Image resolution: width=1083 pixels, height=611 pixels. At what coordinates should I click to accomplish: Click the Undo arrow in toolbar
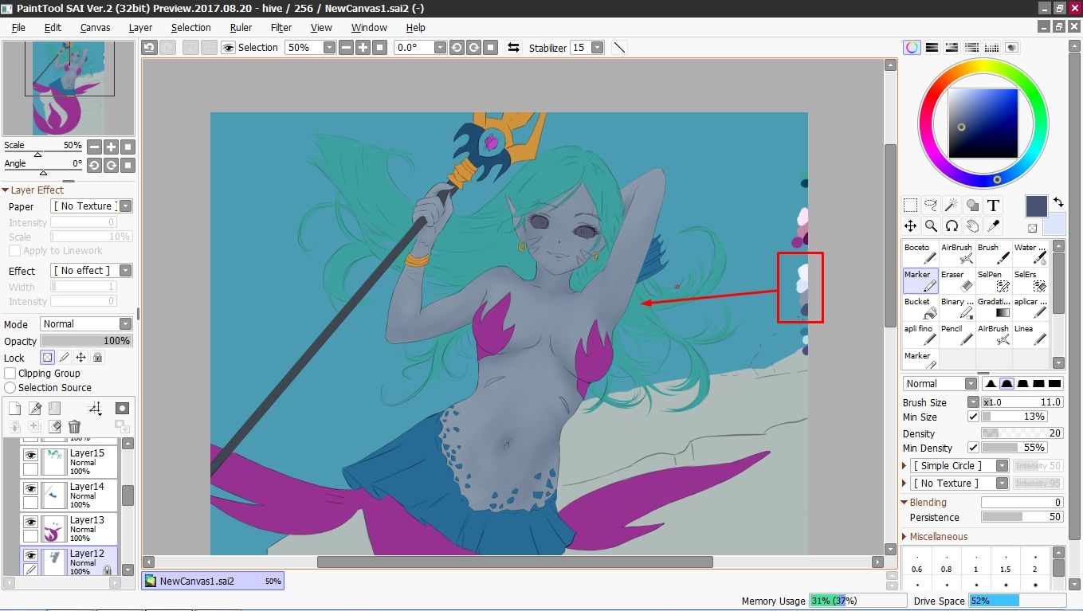click(x=150, y=48)
